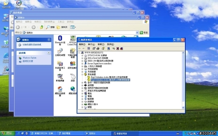The width and height of the screenshot is (218, 136).
Task: Click the scroll down arrow in 裝置管理員
Action: 183,107
